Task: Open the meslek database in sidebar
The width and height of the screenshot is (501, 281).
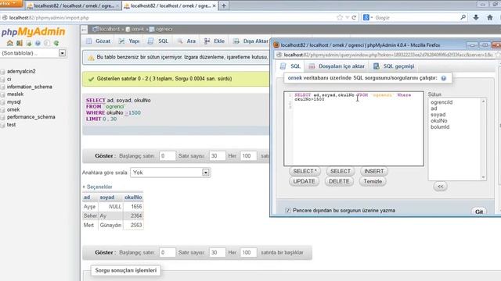Action: coord(15,94)
